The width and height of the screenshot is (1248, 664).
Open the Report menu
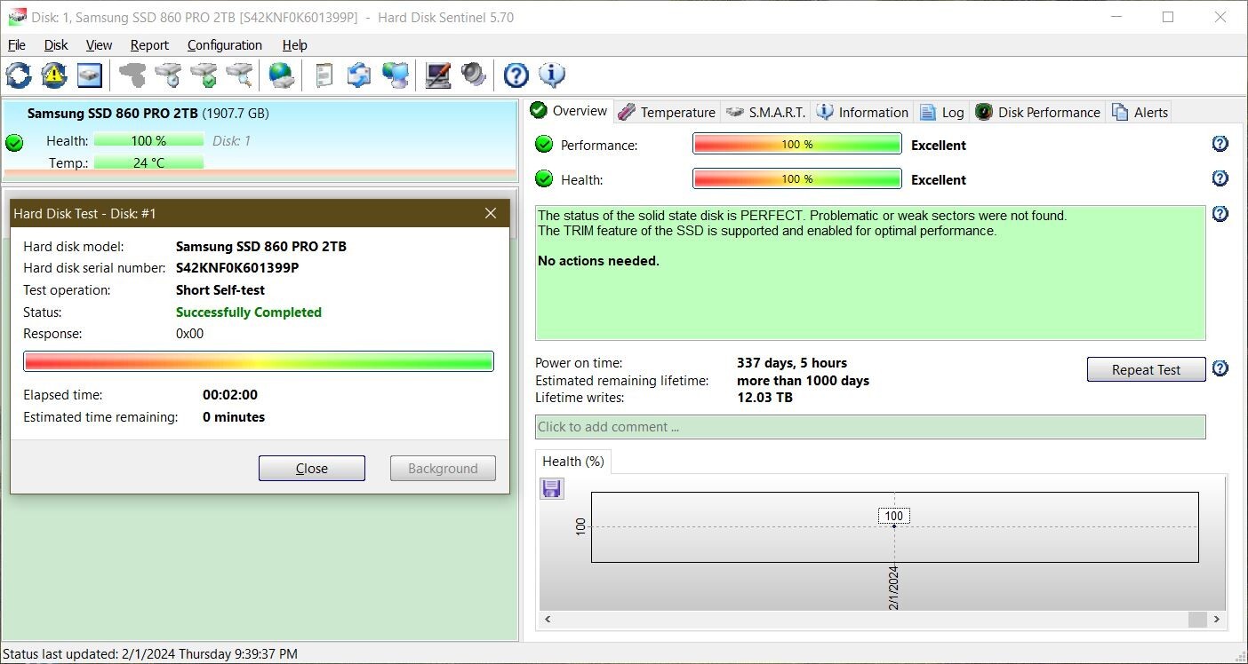coord(149,45)
